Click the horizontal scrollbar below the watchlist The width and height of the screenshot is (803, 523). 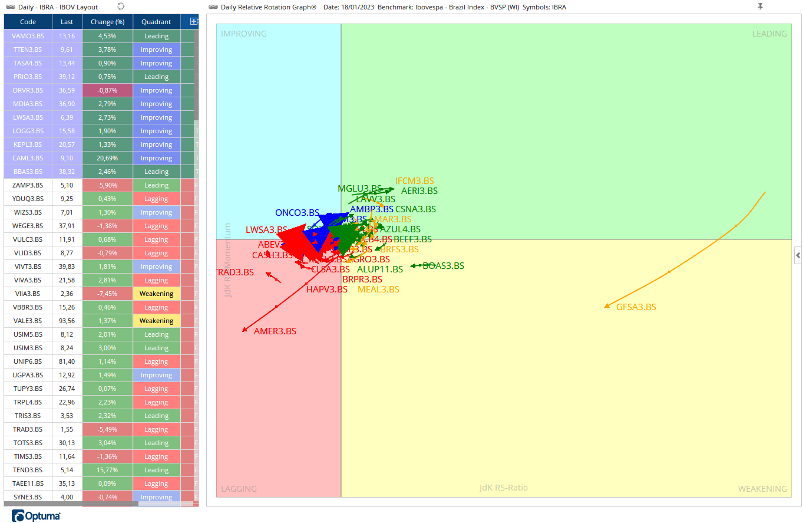(x=71, y=504)
